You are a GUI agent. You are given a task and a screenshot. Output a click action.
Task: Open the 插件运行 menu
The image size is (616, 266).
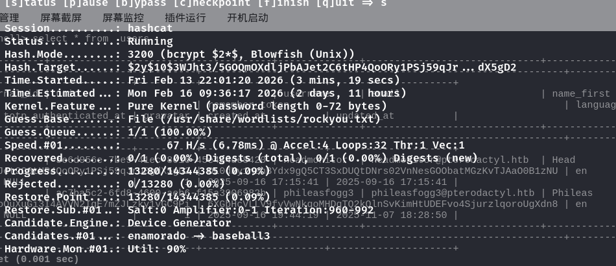(x=185, y=18)
